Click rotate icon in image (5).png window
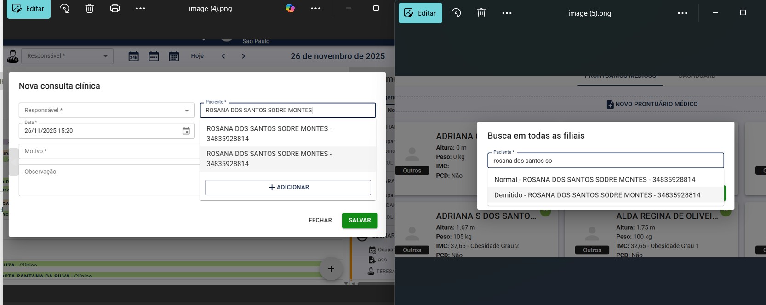The height and width of the screenshot is (305, 766). (x=456, y=13)
